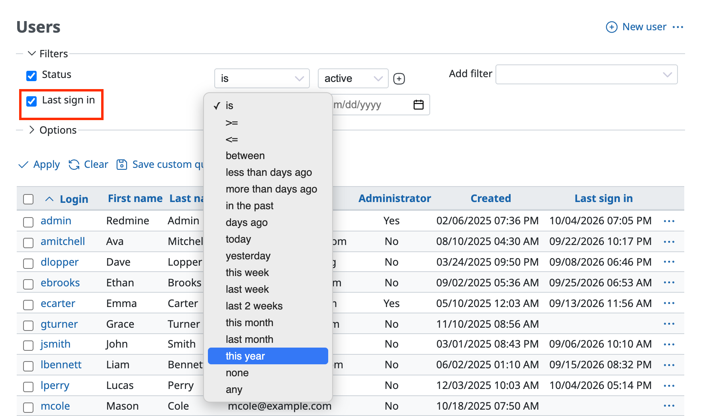
Task: Click the Last sign in date input field
Action: 381,105
